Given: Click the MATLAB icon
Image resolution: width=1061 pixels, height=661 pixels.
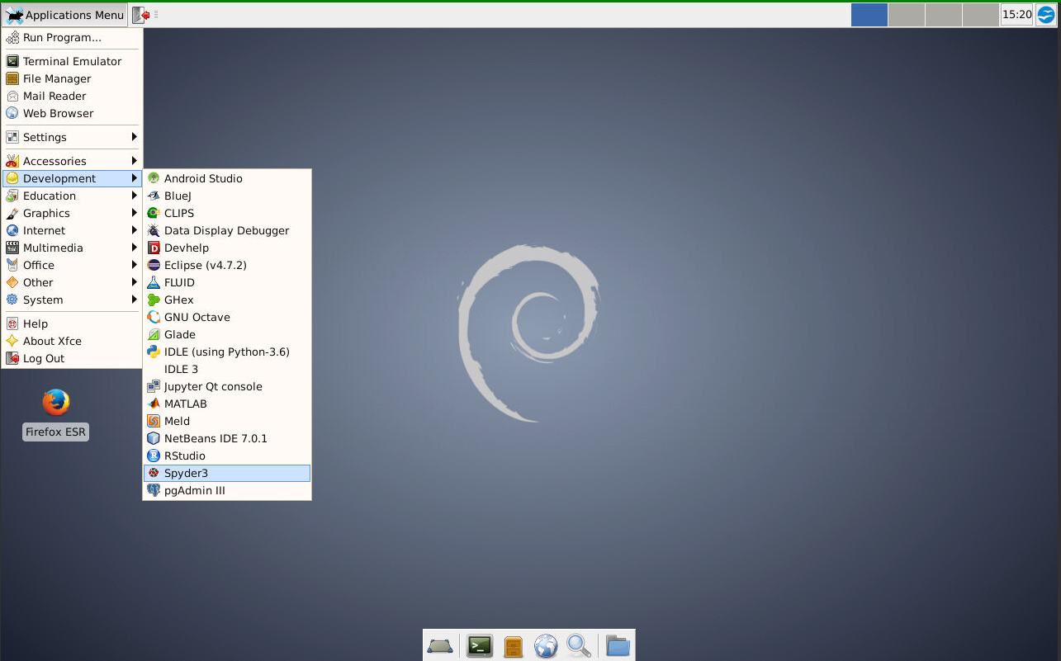Looking at the screenshot, I should [154, 404].
